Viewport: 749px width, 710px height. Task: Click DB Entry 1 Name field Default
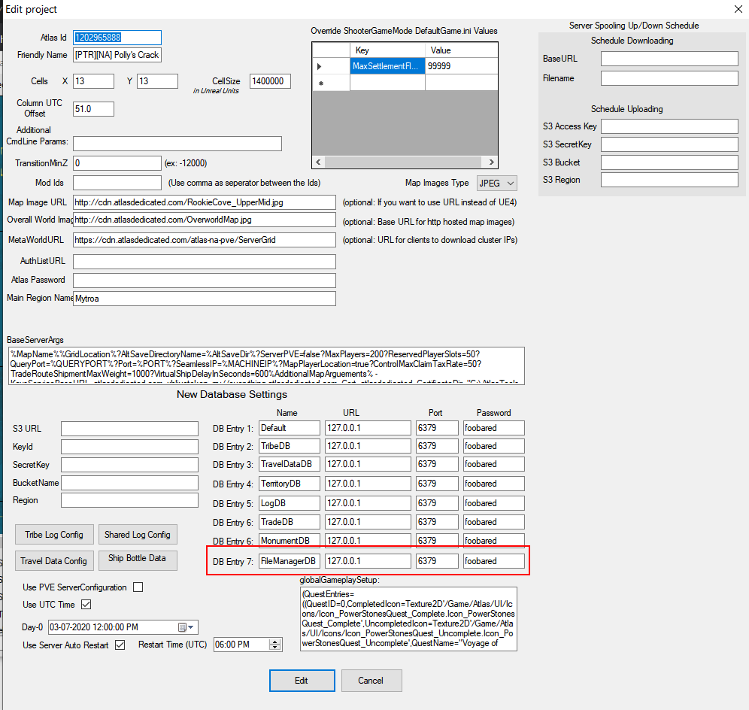point(290,428)
